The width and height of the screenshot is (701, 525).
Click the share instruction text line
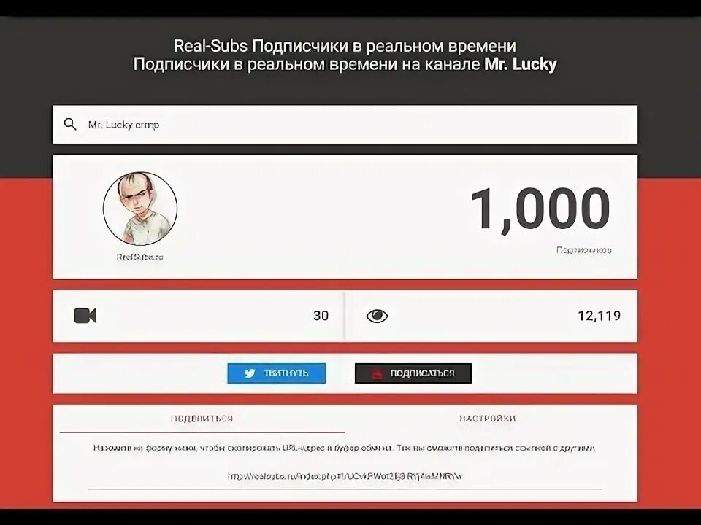click(x=344, y=448)
